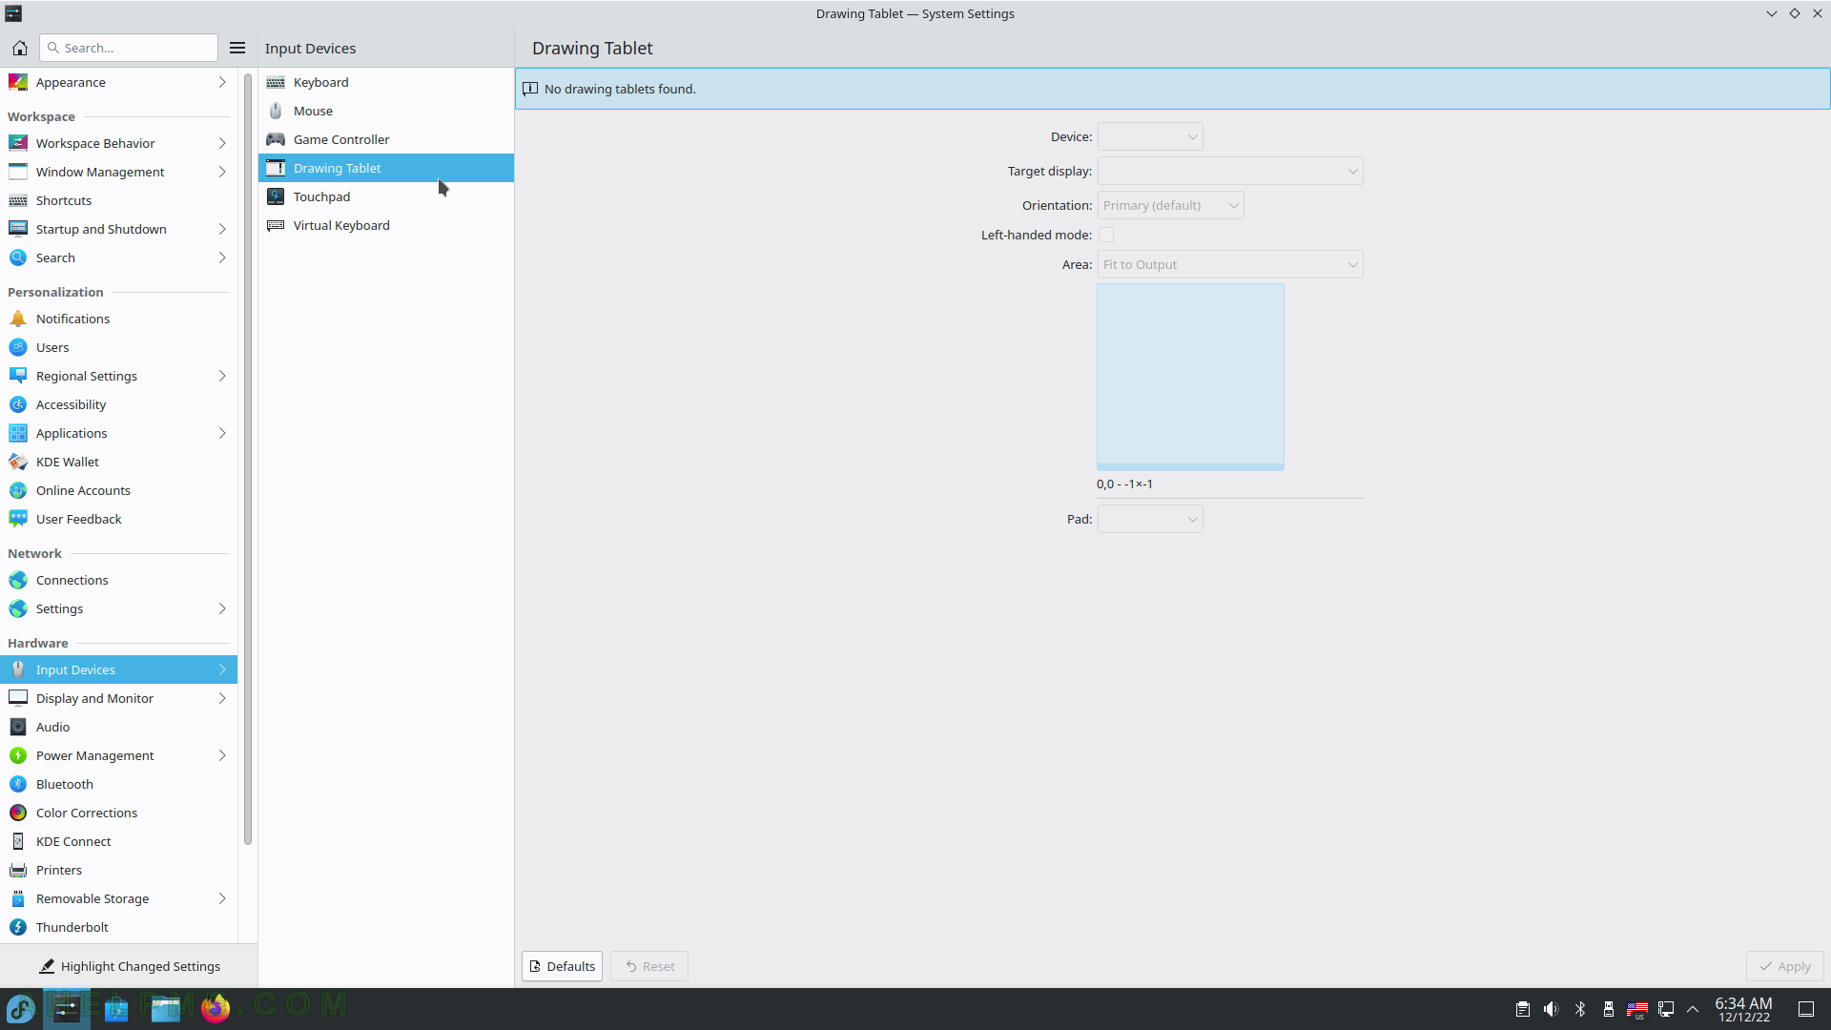This screenshot has width=1831, height=1030.
Task: Open Color Corrections settings
Action: click(x=118, y=813)
